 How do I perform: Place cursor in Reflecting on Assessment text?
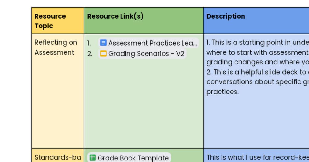(56, 47)
